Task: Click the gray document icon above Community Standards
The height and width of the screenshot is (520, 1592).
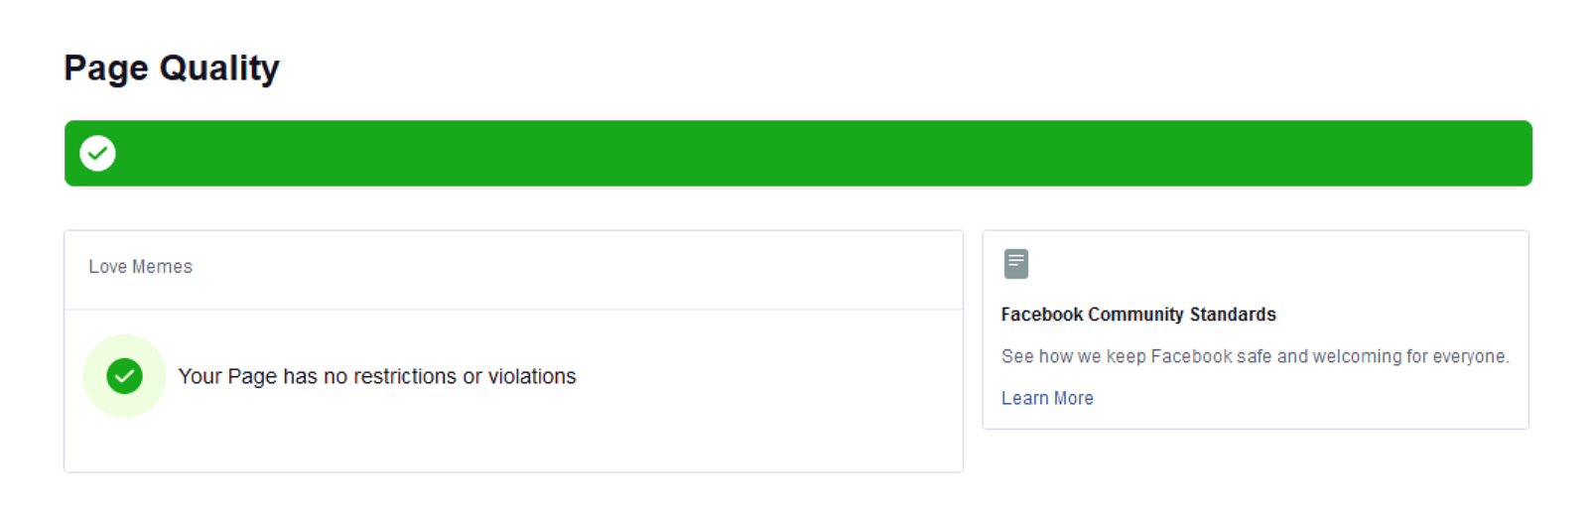Action: coord(1015,264)
